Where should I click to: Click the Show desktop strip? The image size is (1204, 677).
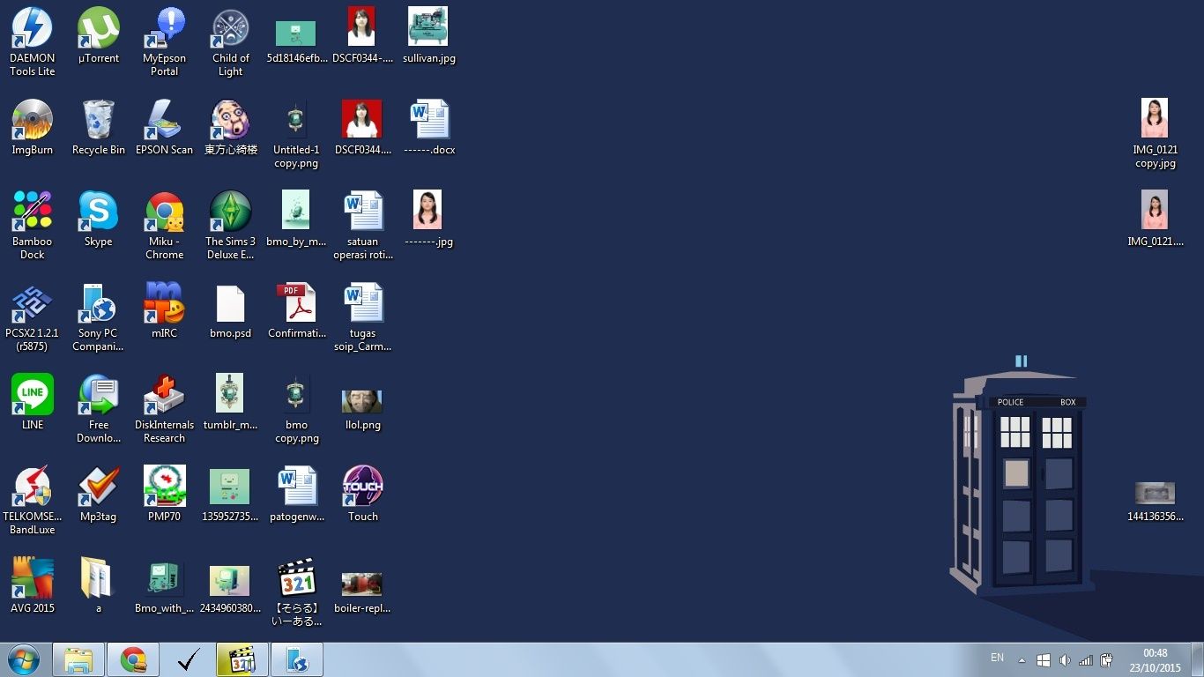[1198, 659]
